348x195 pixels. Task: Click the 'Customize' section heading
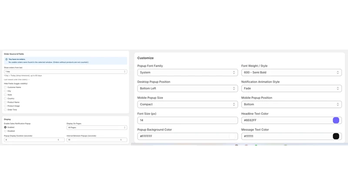(x=145, y=58)
